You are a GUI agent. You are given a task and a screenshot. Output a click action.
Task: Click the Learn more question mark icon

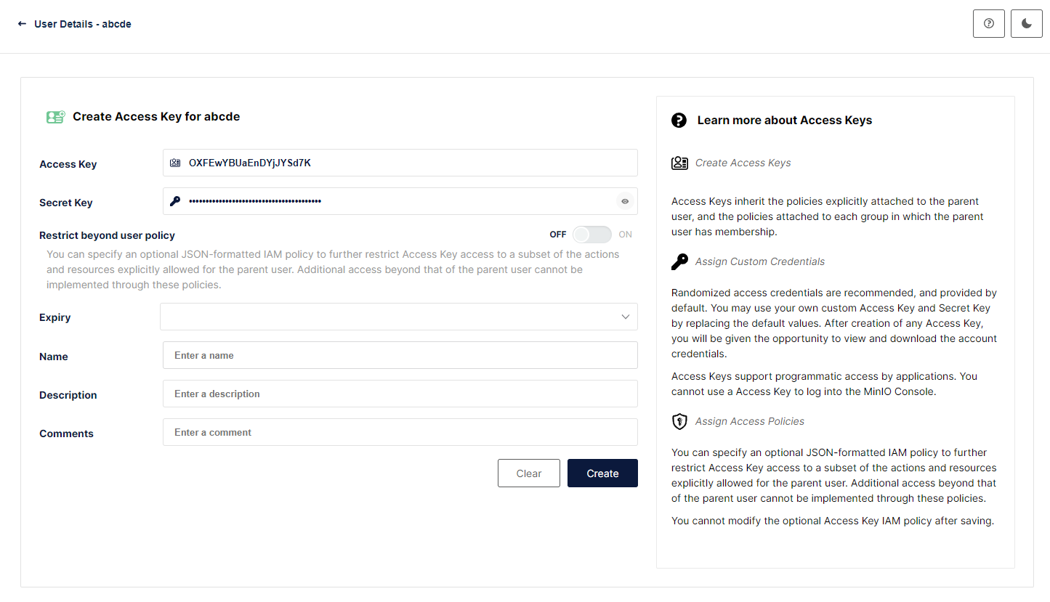pyautogui.click(x=679, y=121)
